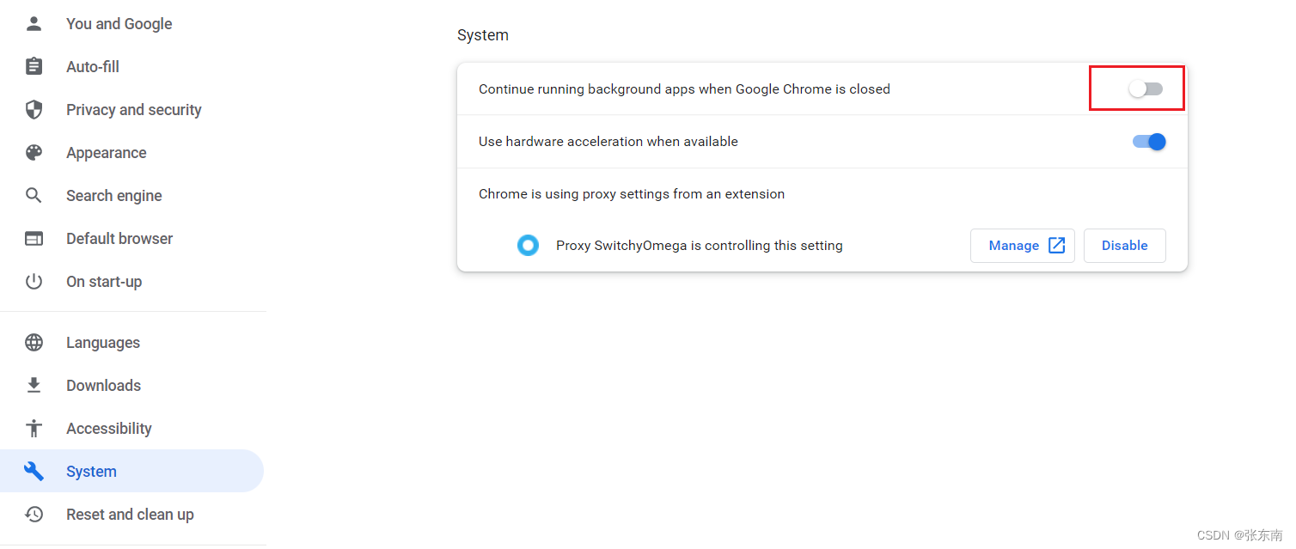
Task: Click the Disable button for Proxy SwitchyOmega
Action: [1125, 246]
